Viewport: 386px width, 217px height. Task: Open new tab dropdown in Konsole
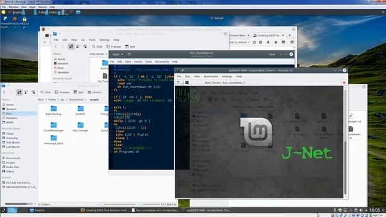(x=180, y=83)
